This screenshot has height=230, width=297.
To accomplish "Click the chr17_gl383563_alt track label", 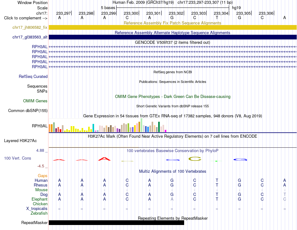I will point(30,37).
